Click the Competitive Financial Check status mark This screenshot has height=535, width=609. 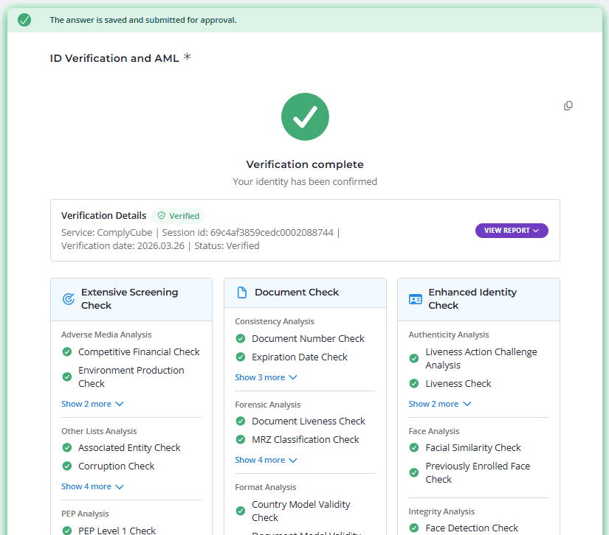pos(67,352)
